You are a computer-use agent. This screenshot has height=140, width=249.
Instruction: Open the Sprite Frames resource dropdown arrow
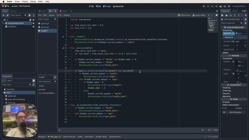245,33
